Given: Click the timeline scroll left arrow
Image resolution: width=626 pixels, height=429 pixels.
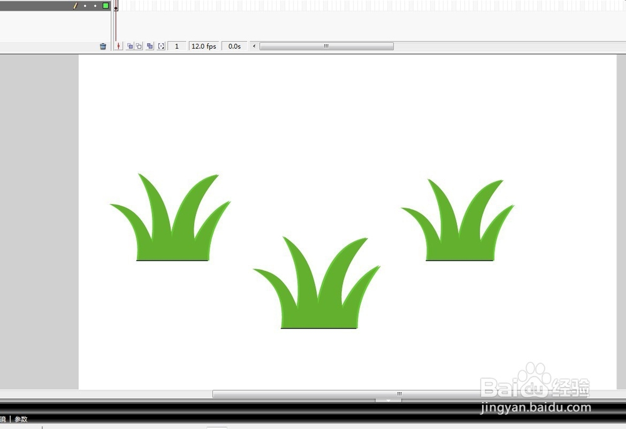Looking at the screenshot, I should click(x=254, y=46).
